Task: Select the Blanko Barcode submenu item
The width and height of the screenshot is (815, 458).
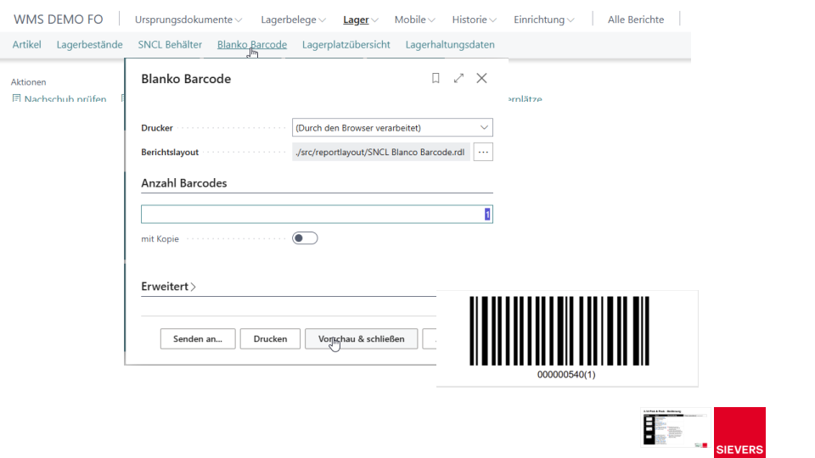Action: 252,45
